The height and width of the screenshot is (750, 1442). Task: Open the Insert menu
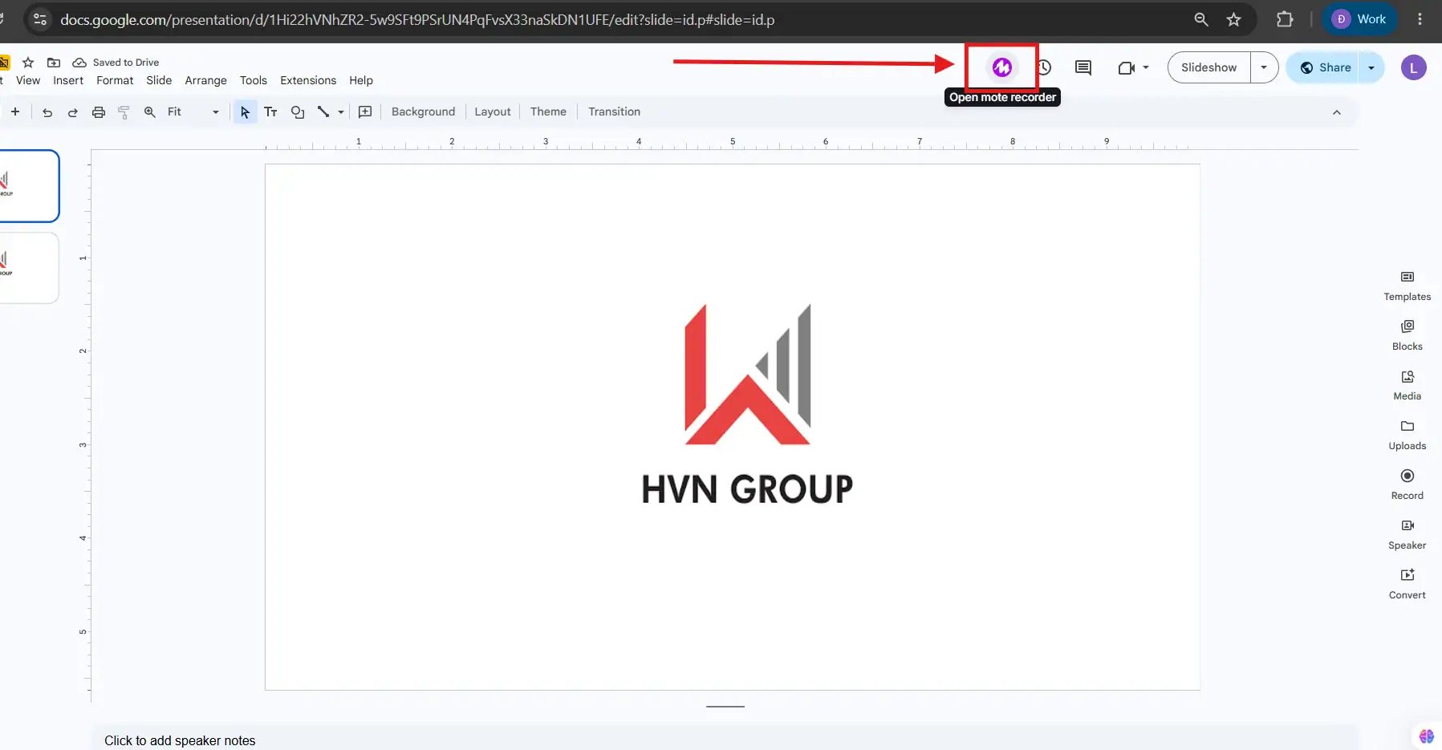pyautogui.click(x=68, y=80)
